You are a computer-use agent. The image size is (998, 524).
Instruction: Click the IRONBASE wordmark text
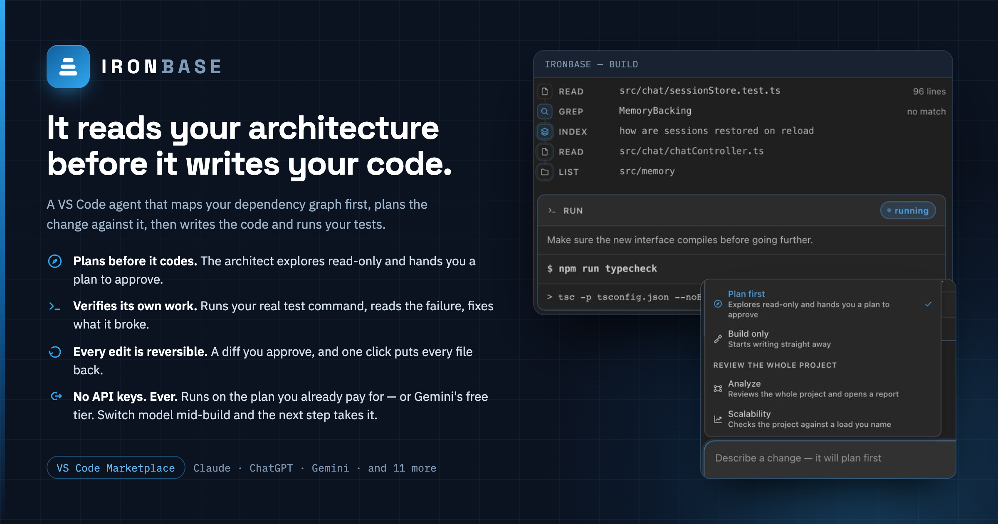pyautogui.click(x=162, y=67)
